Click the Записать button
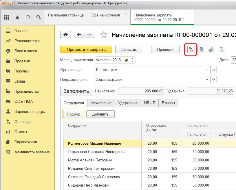The image size is (236, 190). [129, 50]
